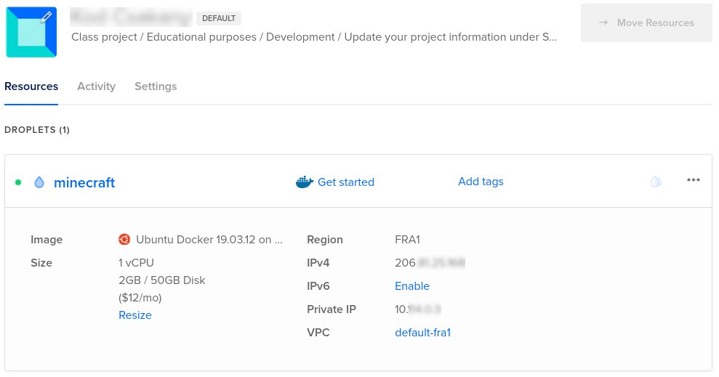Click the Get started link
This screenshot has height=377, width=719.
pyautogui.click(x=346, y=182)
